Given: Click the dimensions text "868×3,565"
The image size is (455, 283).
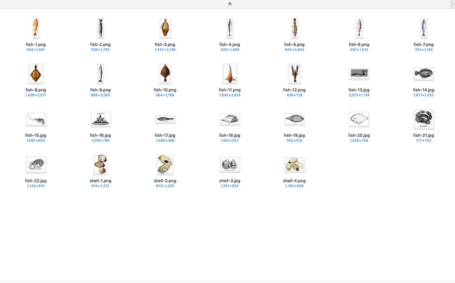Looking at the screenshot, I should coord(100,95).
